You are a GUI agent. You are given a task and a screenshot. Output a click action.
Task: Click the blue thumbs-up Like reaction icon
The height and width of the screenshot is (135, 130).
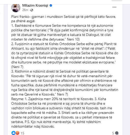[x=13, y=133]
